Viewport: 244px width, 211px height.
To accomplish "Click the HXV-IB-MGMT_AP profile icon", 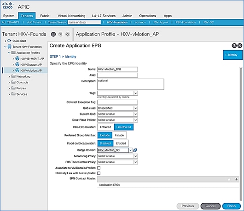I will [x=17, y=58].
